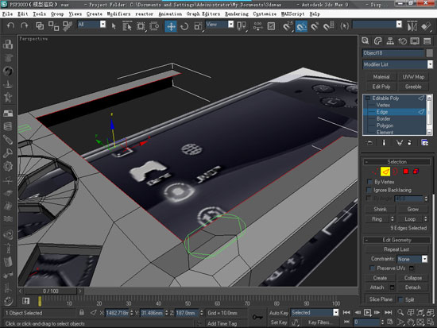The height and width of the screenshot is (328, 437).
Task: Go to the start frame
Action: point(346,313)
